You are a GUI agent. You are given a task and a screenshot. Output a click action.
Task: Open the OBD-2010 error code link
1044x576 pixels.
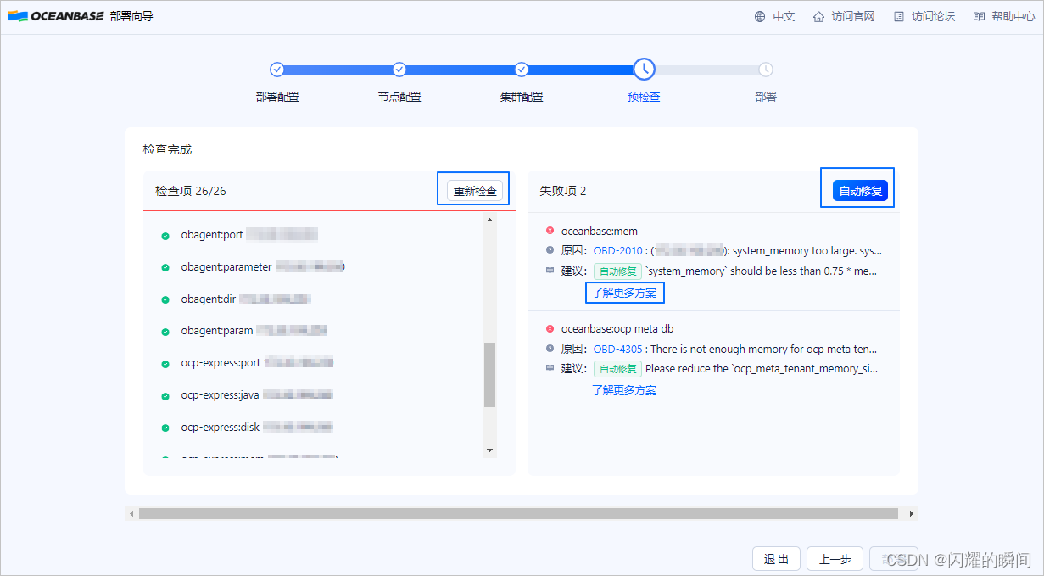pos(617,251)
